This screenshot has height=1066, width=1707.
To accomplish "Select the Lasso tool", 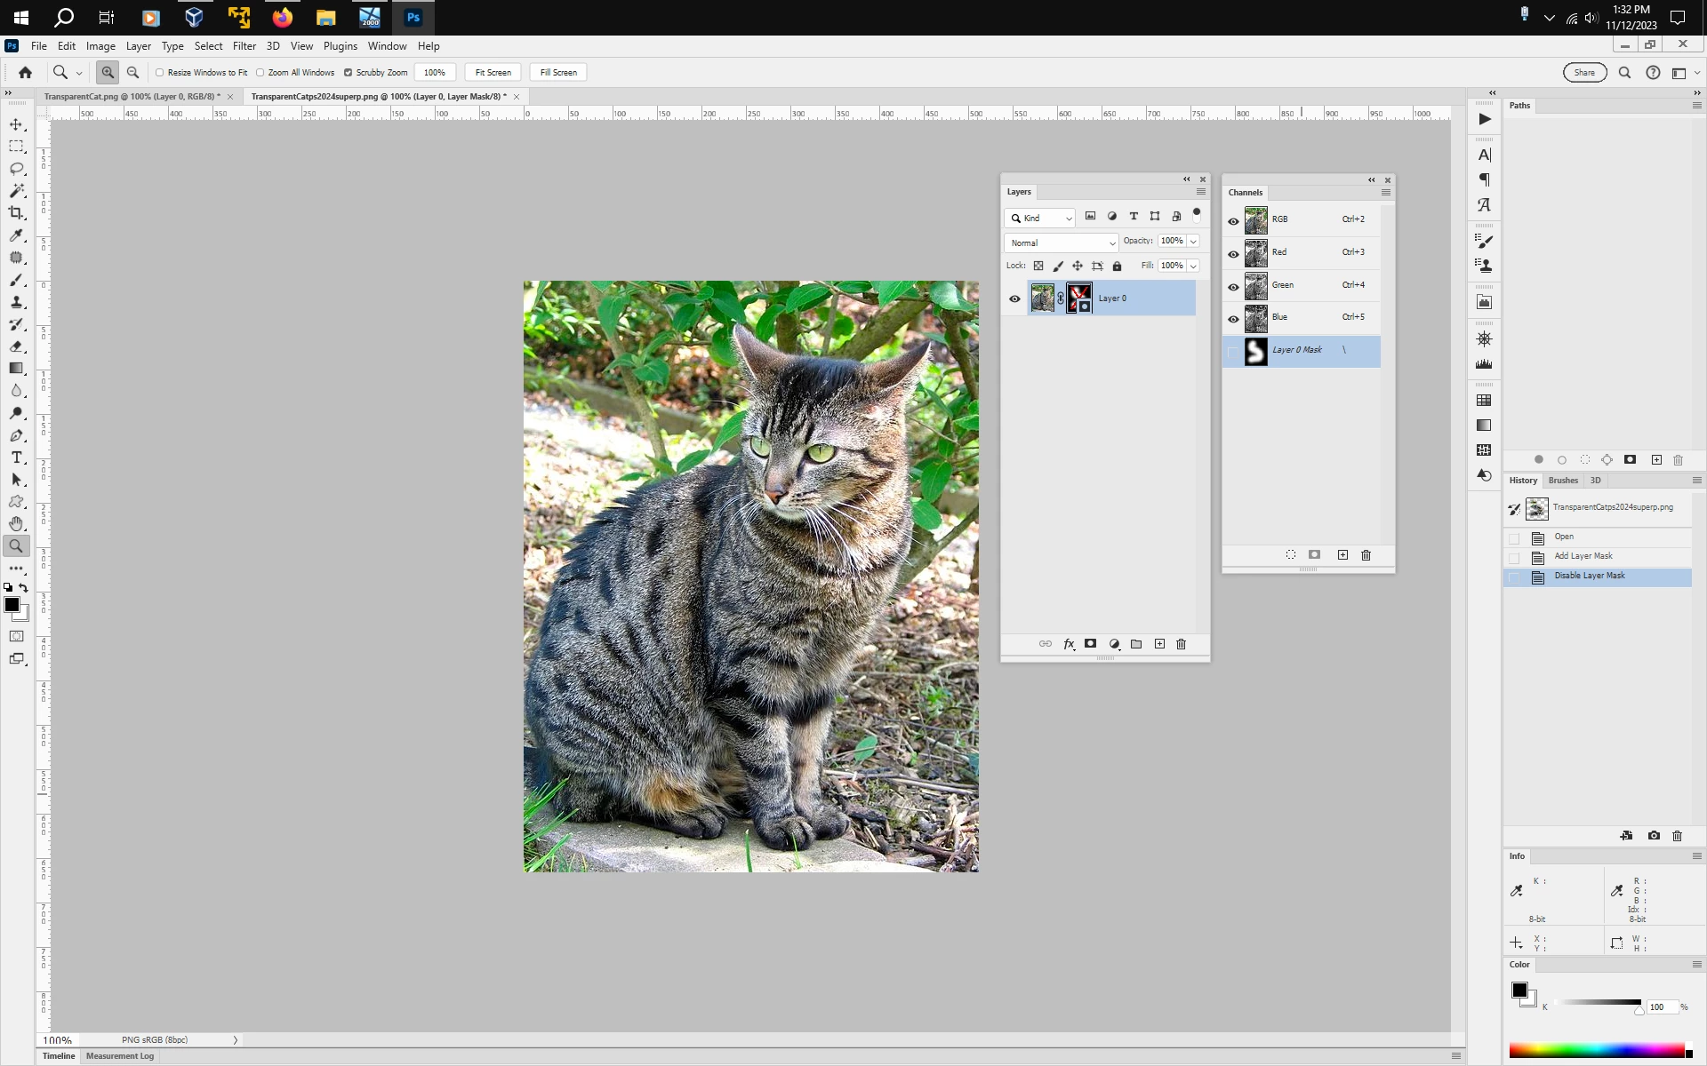I will click(16, 169).
